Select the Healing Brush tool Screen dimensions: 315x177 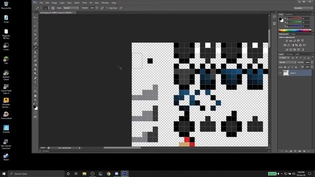tap(35, 44)
